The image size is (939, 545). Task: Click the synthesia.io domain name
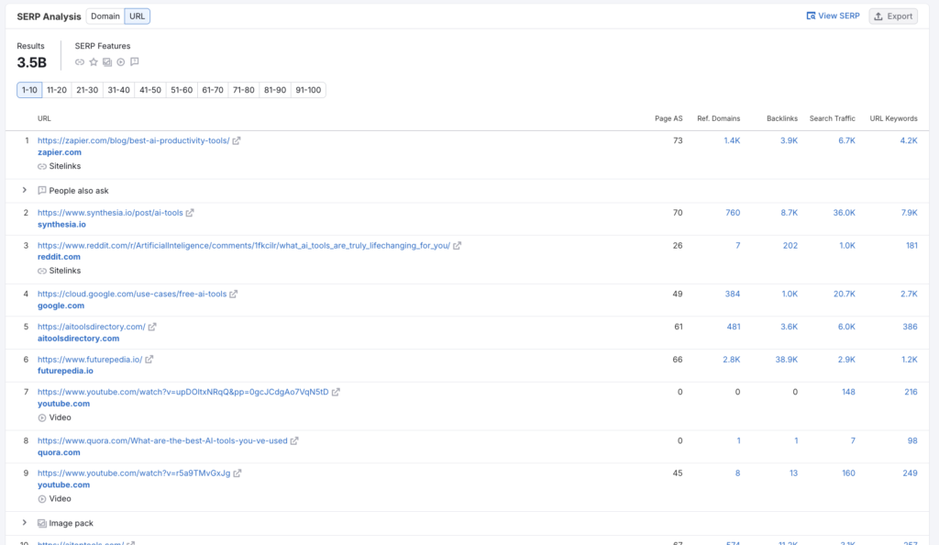point(61,225)
